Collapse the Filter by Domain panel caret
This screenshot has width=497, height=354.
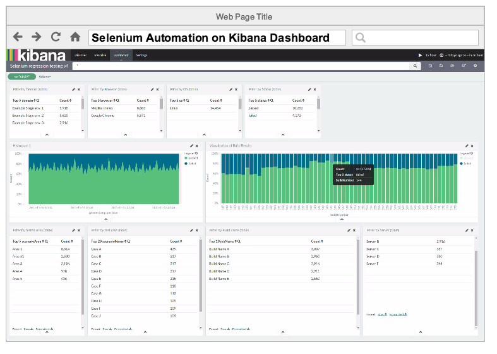point(47,135)
